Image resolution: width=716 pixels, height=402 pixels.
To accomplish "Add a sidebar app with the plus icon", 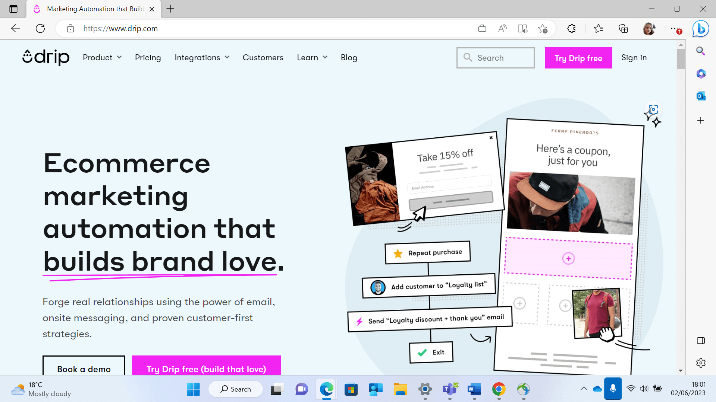I will [701, 120].
